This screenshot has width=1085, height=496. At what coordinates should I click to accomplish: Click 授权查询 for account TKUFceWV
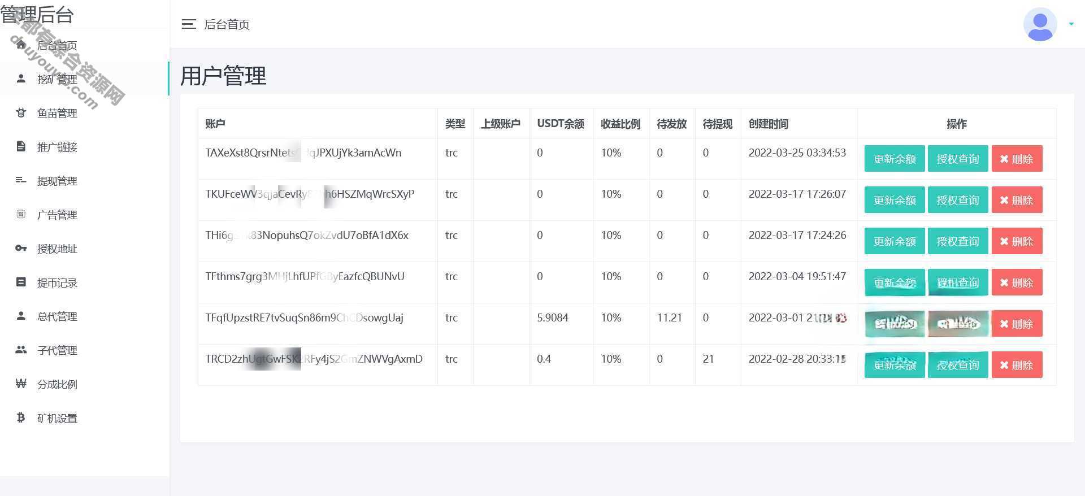[x=958, y=200]
